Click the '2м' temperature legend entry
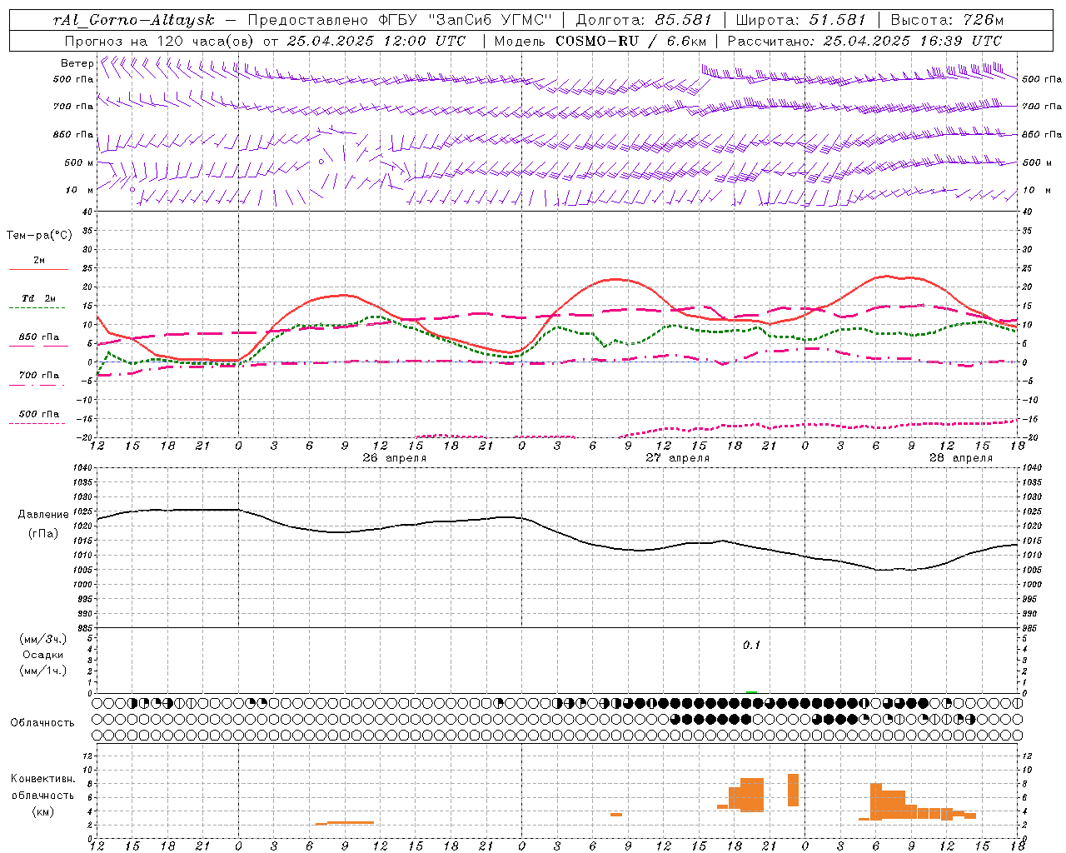Image resolution: width=1066 pixels, height=853 pixels. click(39, 261)
